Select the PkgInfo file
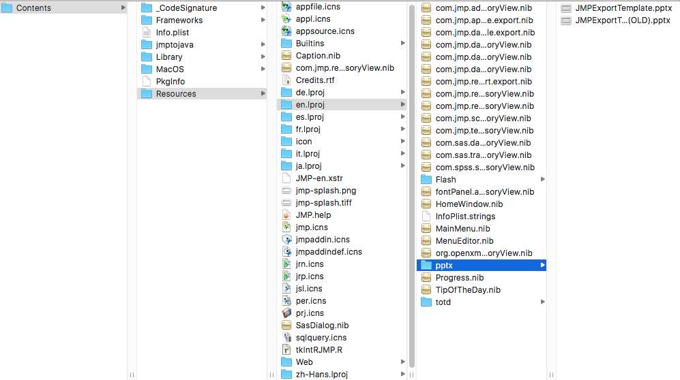Viewport: 680px width, 380px height. [202, 81]
